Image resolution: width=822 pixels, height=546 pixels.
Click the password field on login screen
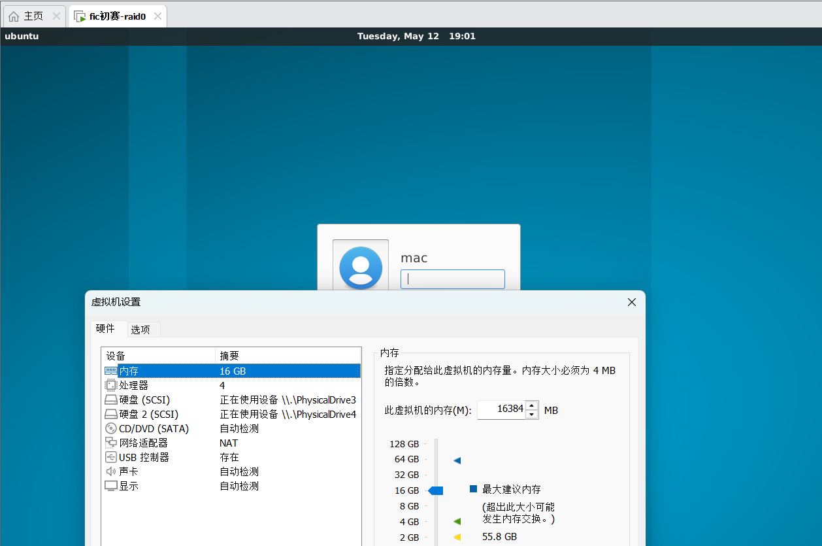click(453, 279)
